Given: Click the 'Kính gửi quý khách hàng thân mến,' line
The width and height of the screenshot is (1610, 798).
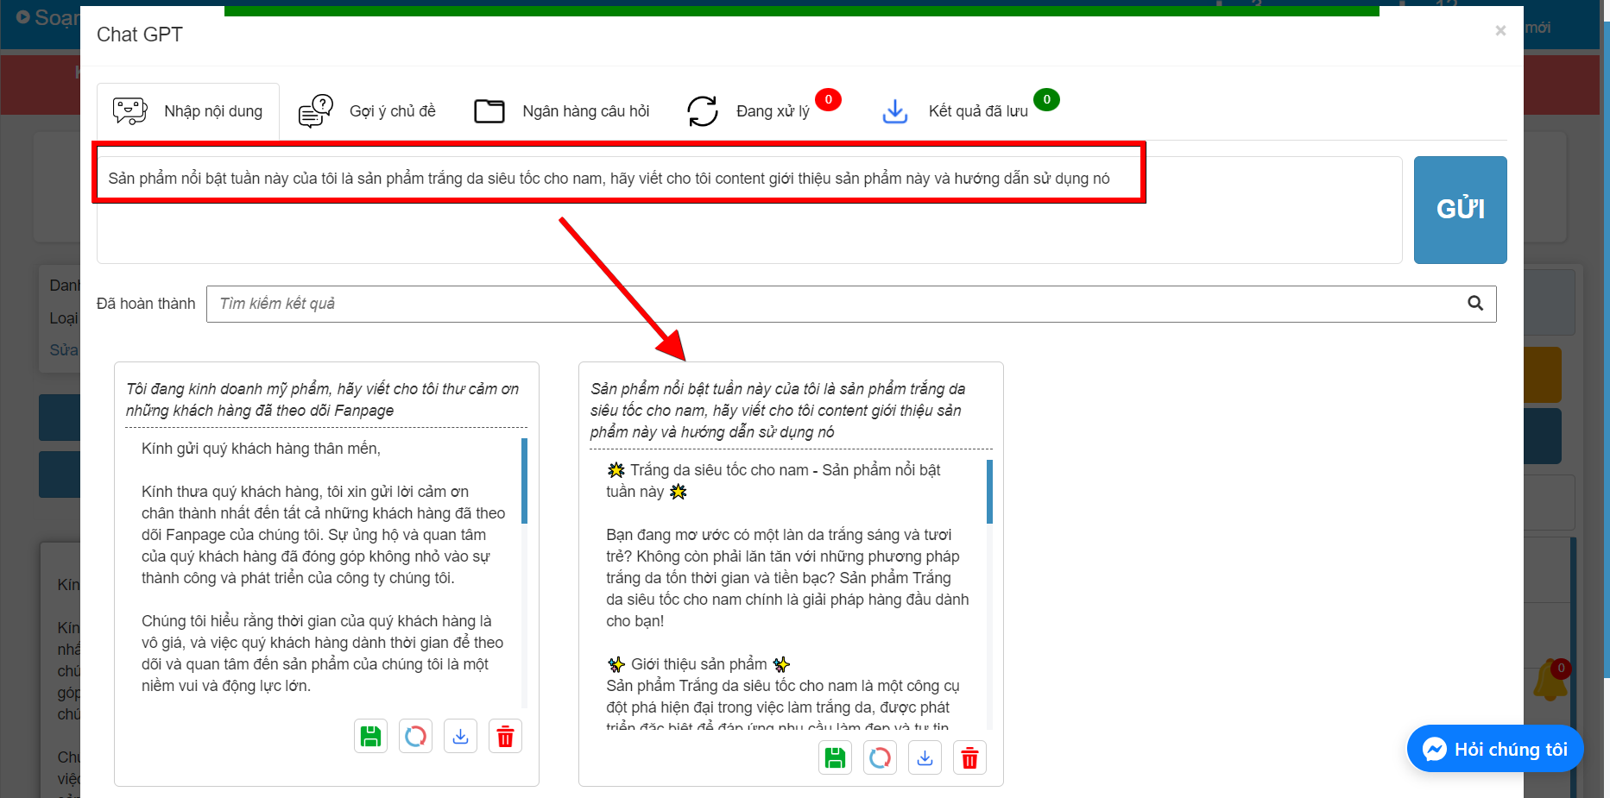Looking at the screenshot, I should (x=261, y=449).
